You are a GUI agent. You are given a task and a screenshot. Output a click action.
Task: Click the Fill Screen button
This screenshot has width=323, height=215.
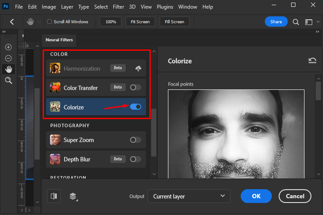tap(174, 21)
